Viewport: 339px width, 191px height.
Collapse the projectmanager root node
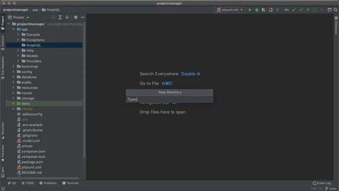(x=8, y=24)
